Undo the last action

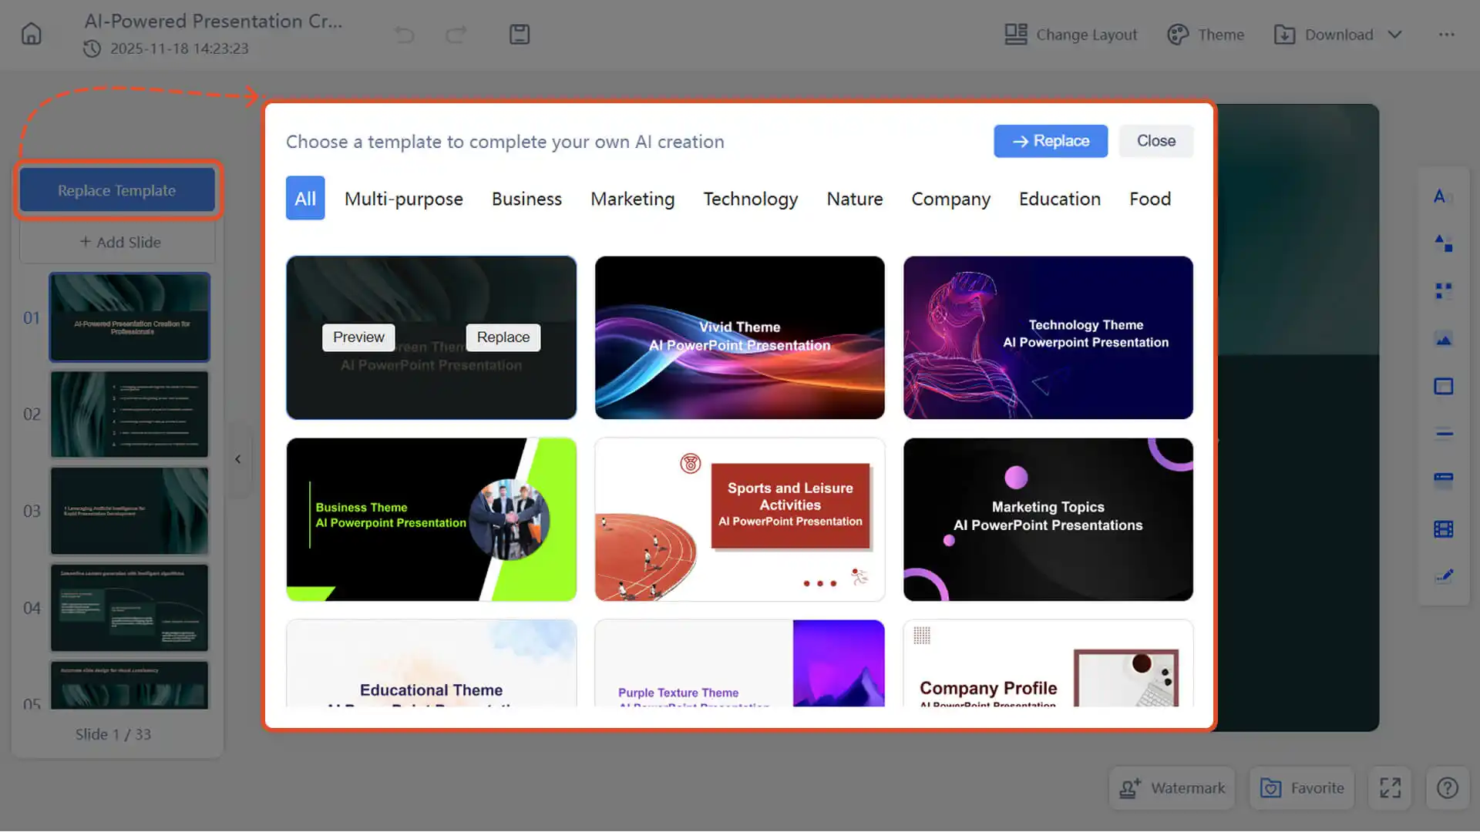pyautogui.click(x=404, y=34)
